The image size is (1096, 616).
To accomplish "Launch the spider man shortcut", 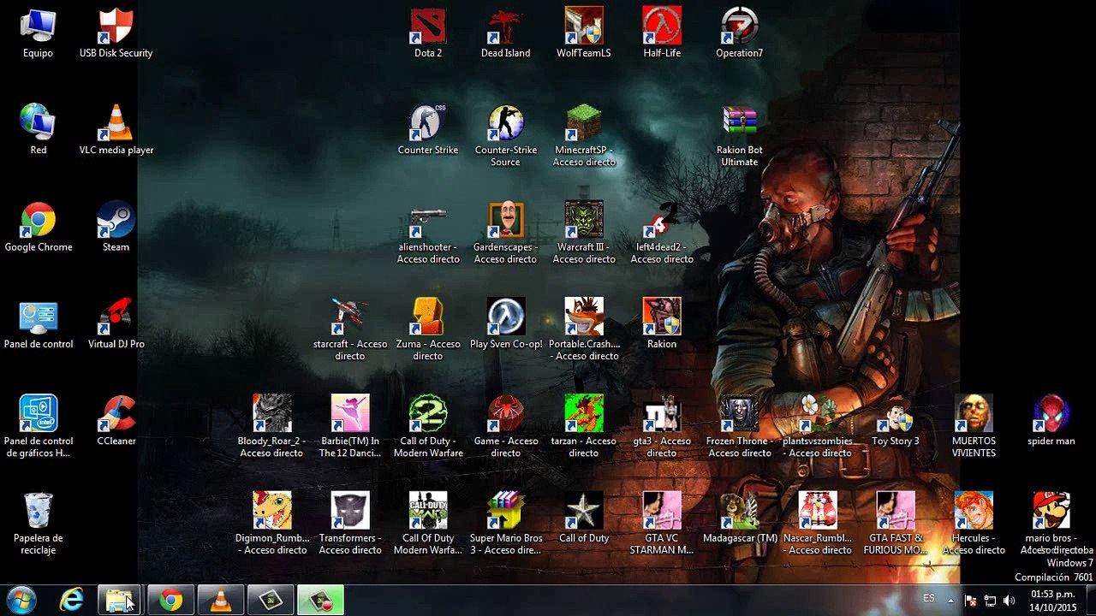I will point(1051,421).
